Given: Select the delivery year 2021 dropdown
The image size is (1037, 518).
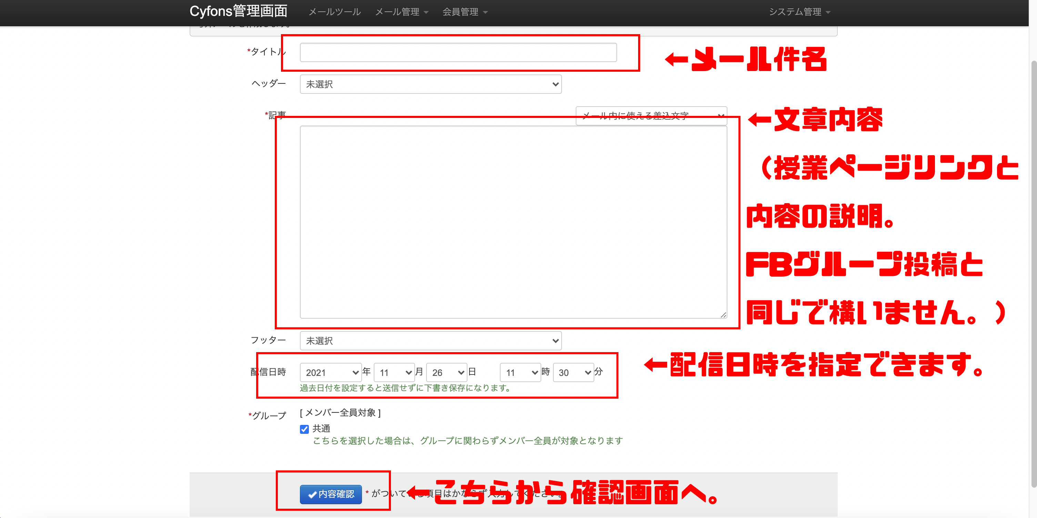Looking at the screenshot, I should pyautogui.click(x=330, y=372).
